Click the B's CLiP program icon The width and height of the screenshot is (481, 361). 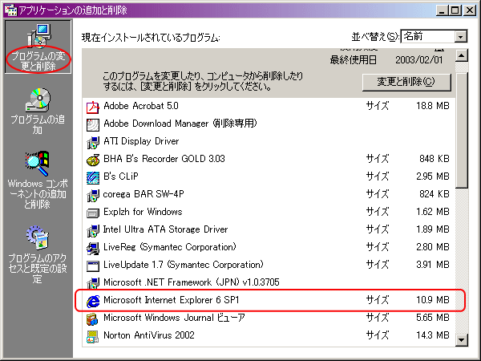tap(92, 176)
